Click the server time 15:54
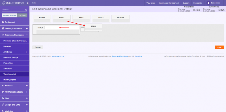Image resolution: width=226 pixels, height=112 pixels. coord(196,10)
